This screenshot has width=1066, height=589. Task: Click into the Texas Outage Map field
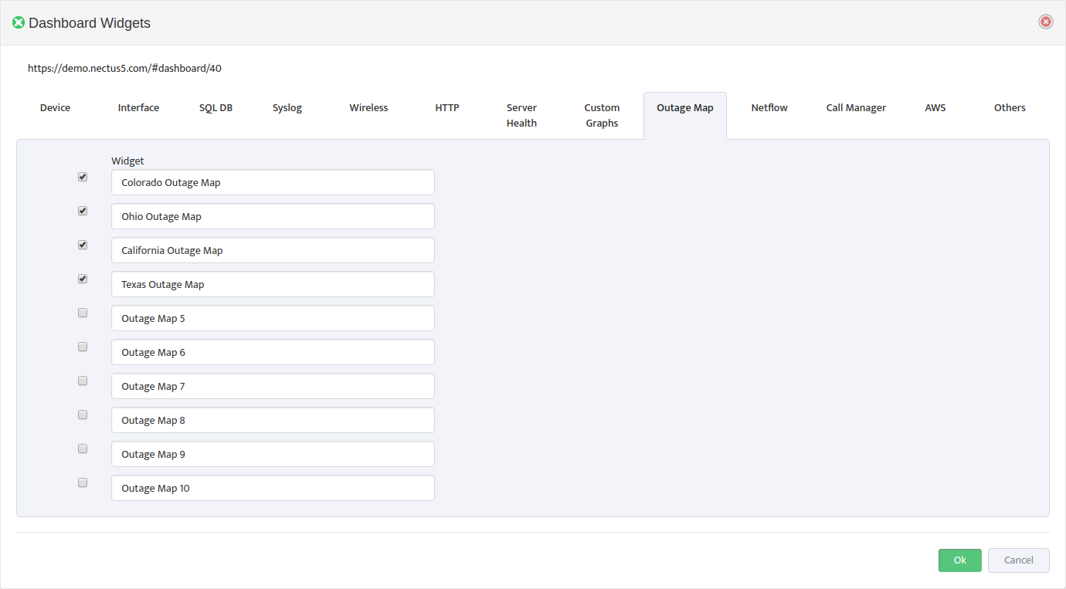(273, 284)
